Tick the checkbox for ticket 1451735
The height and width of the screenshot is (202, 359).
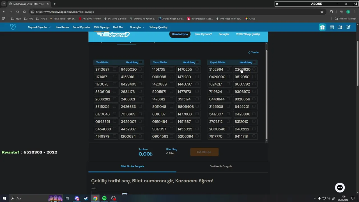tap(171, 69)
